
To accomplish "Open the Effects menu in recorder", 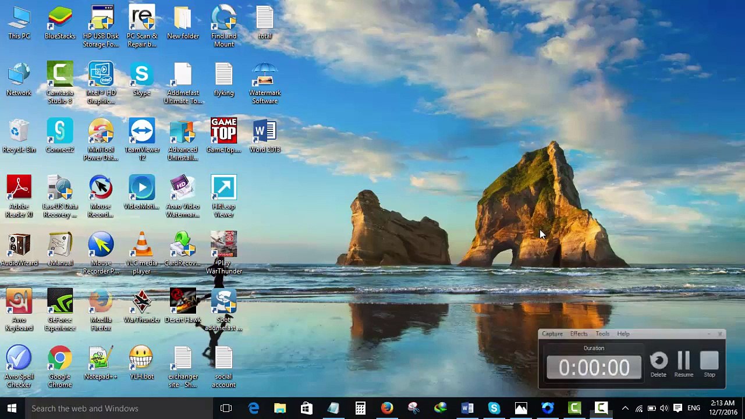I will (x=579, y=334).
